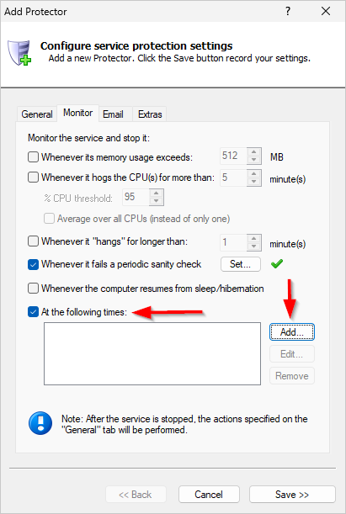Uncheck the periodic sanity check option

(33, 264)
